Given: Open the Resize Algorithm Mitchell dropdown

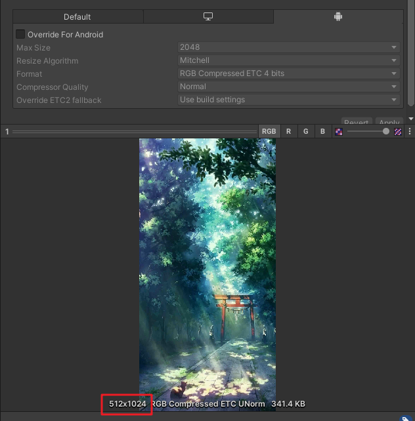Looking at the screenshot, I should 289,60.
